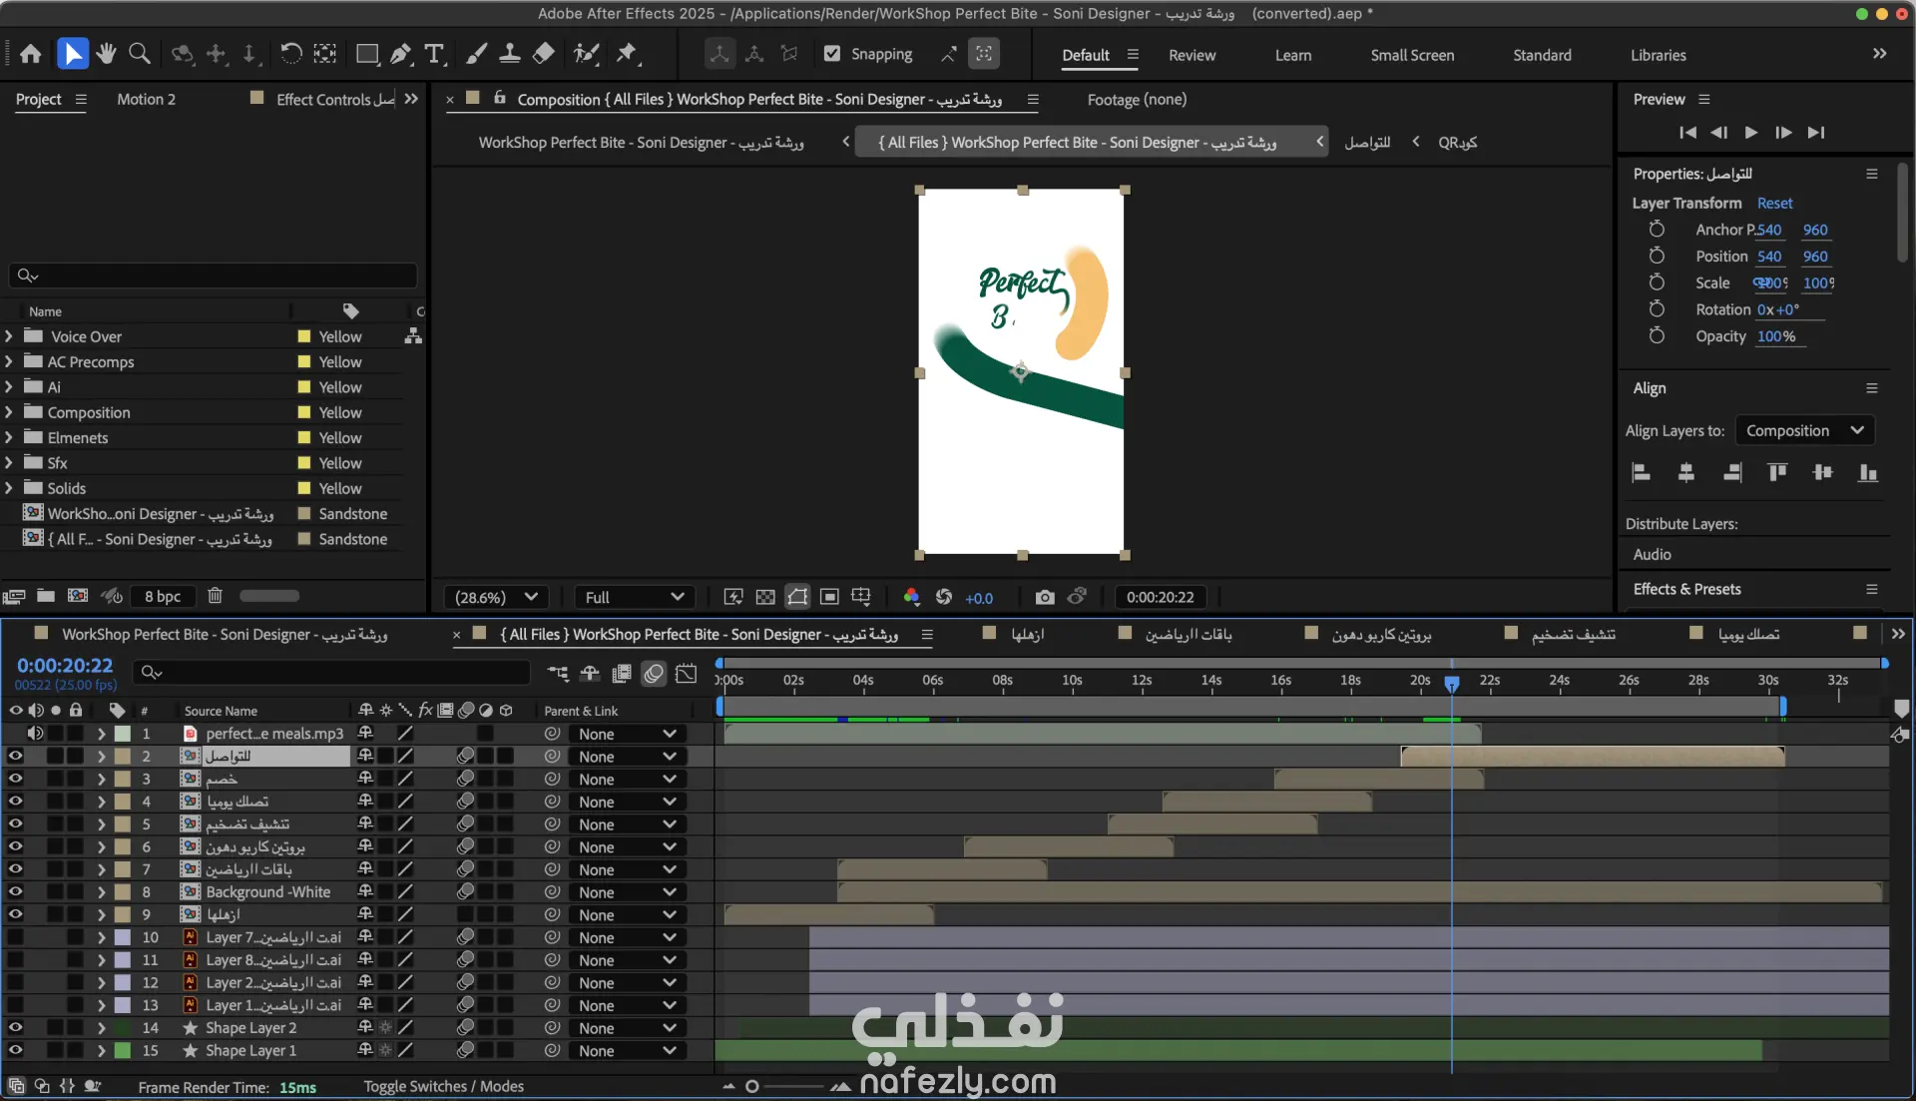Mute audio of perfect meals.mp3 layer
The height and width of the screenshot is (1101, 1916).
click(36, 734)
